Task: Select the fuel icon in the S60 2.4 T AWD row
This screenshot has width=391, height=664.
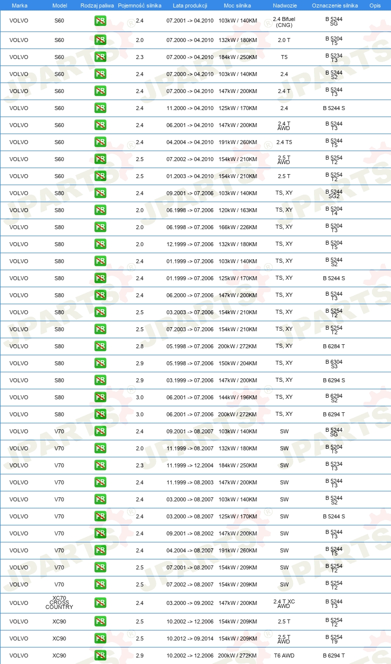Action: click(100, 125)
